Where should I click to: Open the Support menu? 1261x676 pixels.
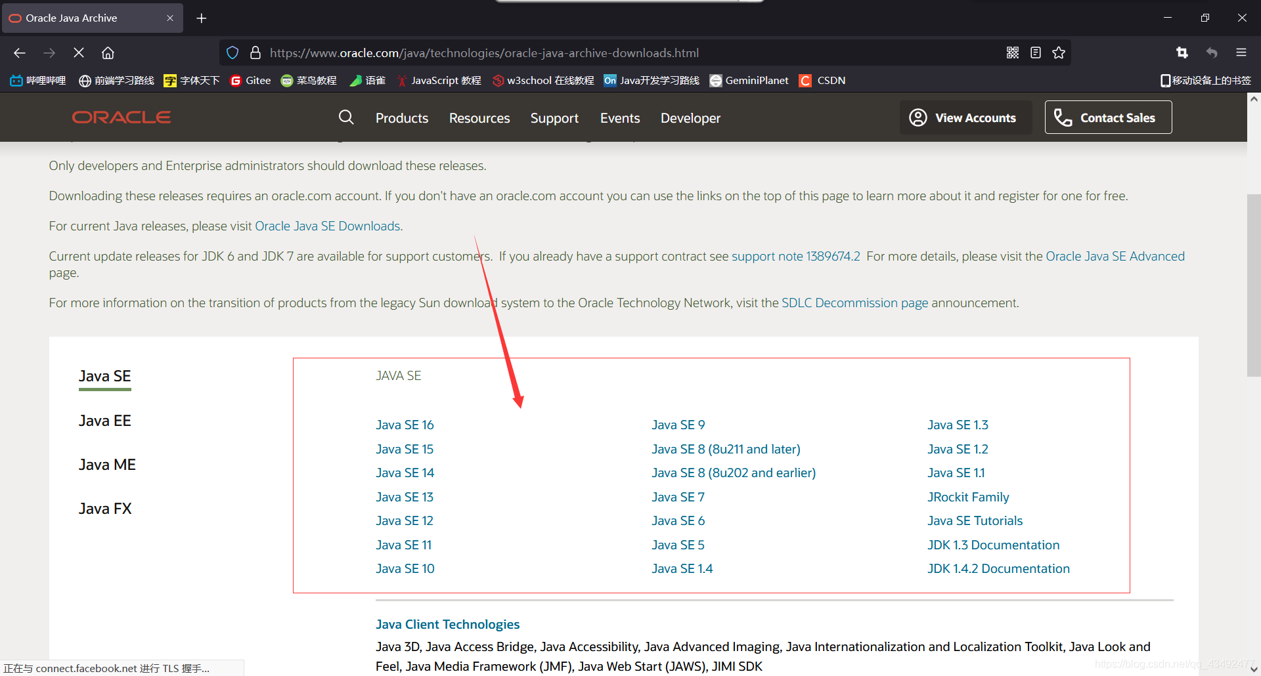click(x=554, y=118)
